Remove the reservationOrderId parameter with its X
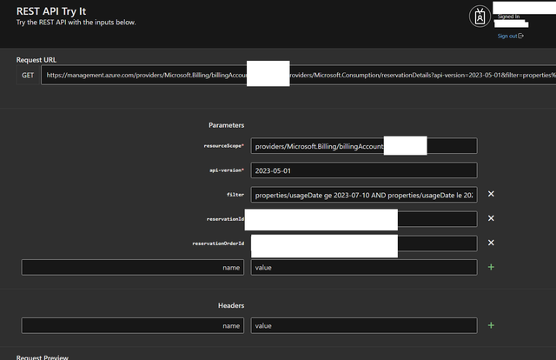Screen dimensions: 556x360 pyautogui.click(x=491, y=243)
